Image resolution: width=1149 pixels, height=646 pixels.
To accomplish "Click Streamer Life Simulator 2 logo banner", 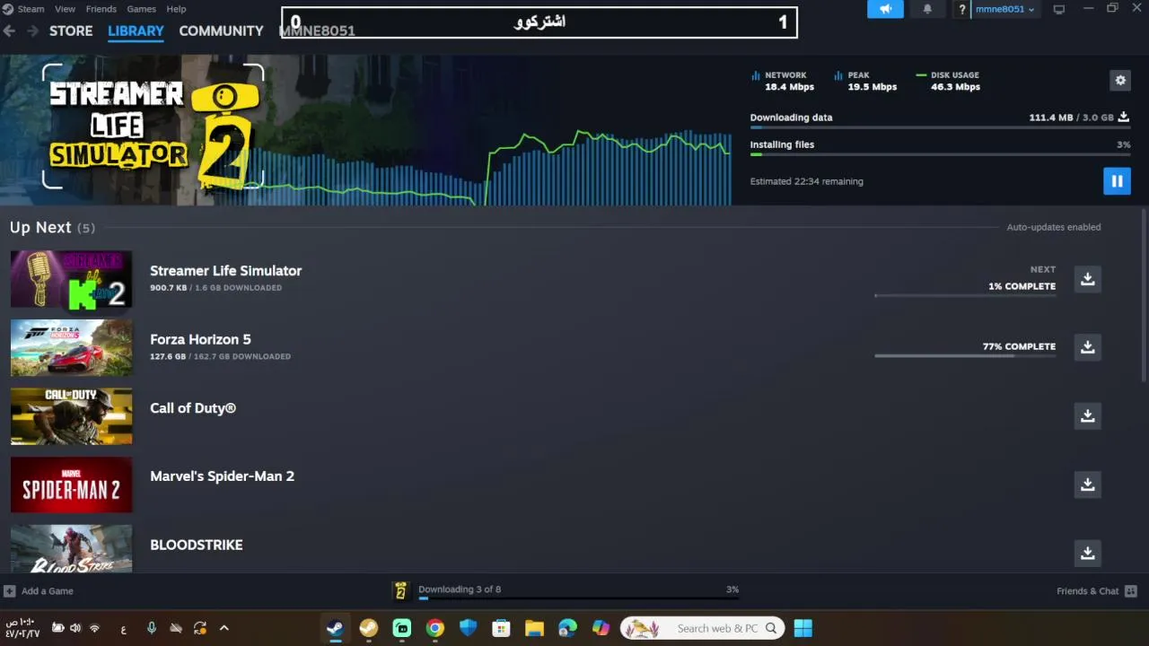I will (x=153, y=127).
